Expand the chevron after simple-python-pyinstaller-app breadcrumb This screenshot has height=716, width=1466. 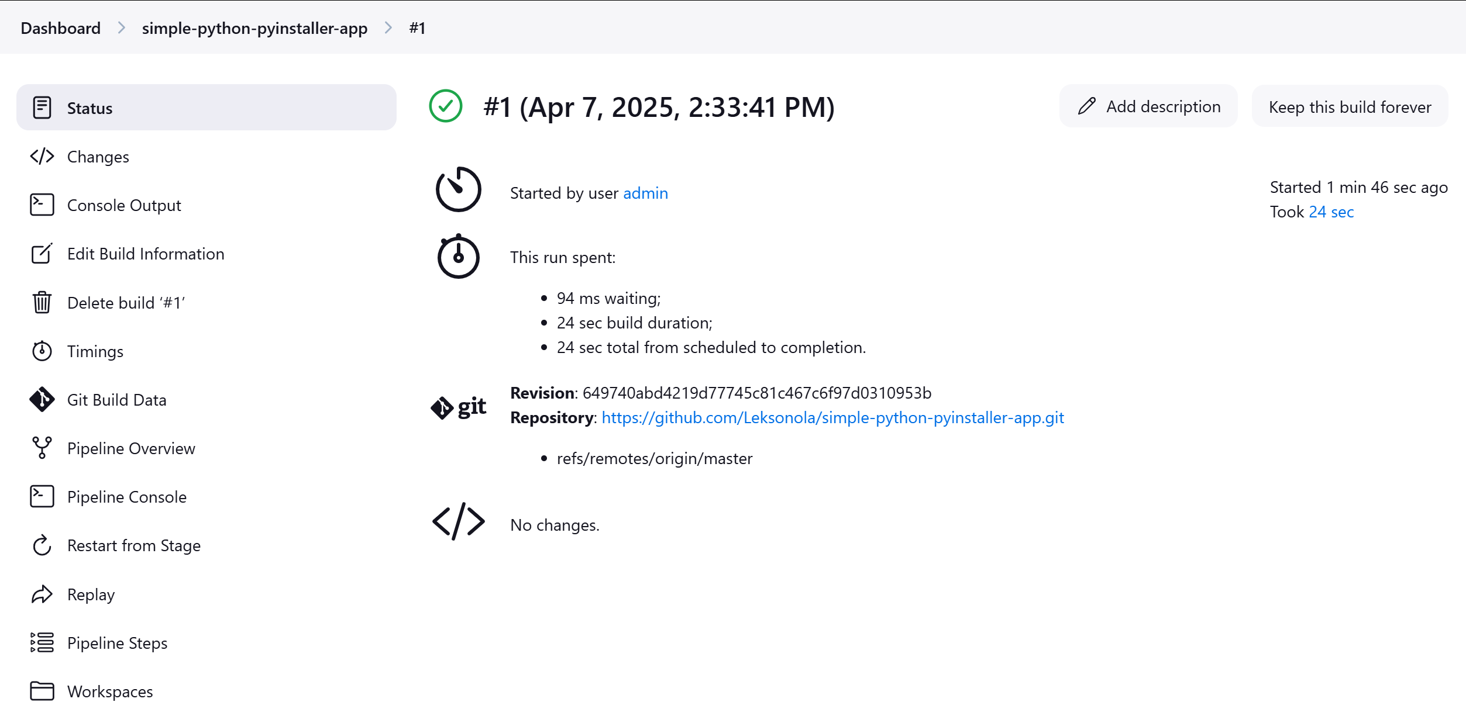coord(388,28)
